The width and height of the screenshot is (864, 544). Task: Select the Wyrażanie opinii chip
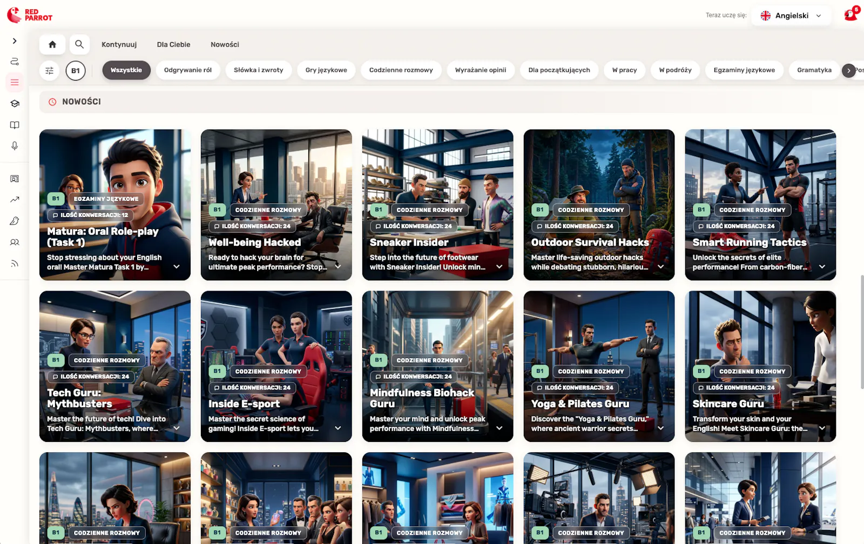pyautogui.click(x=481, y=70)
